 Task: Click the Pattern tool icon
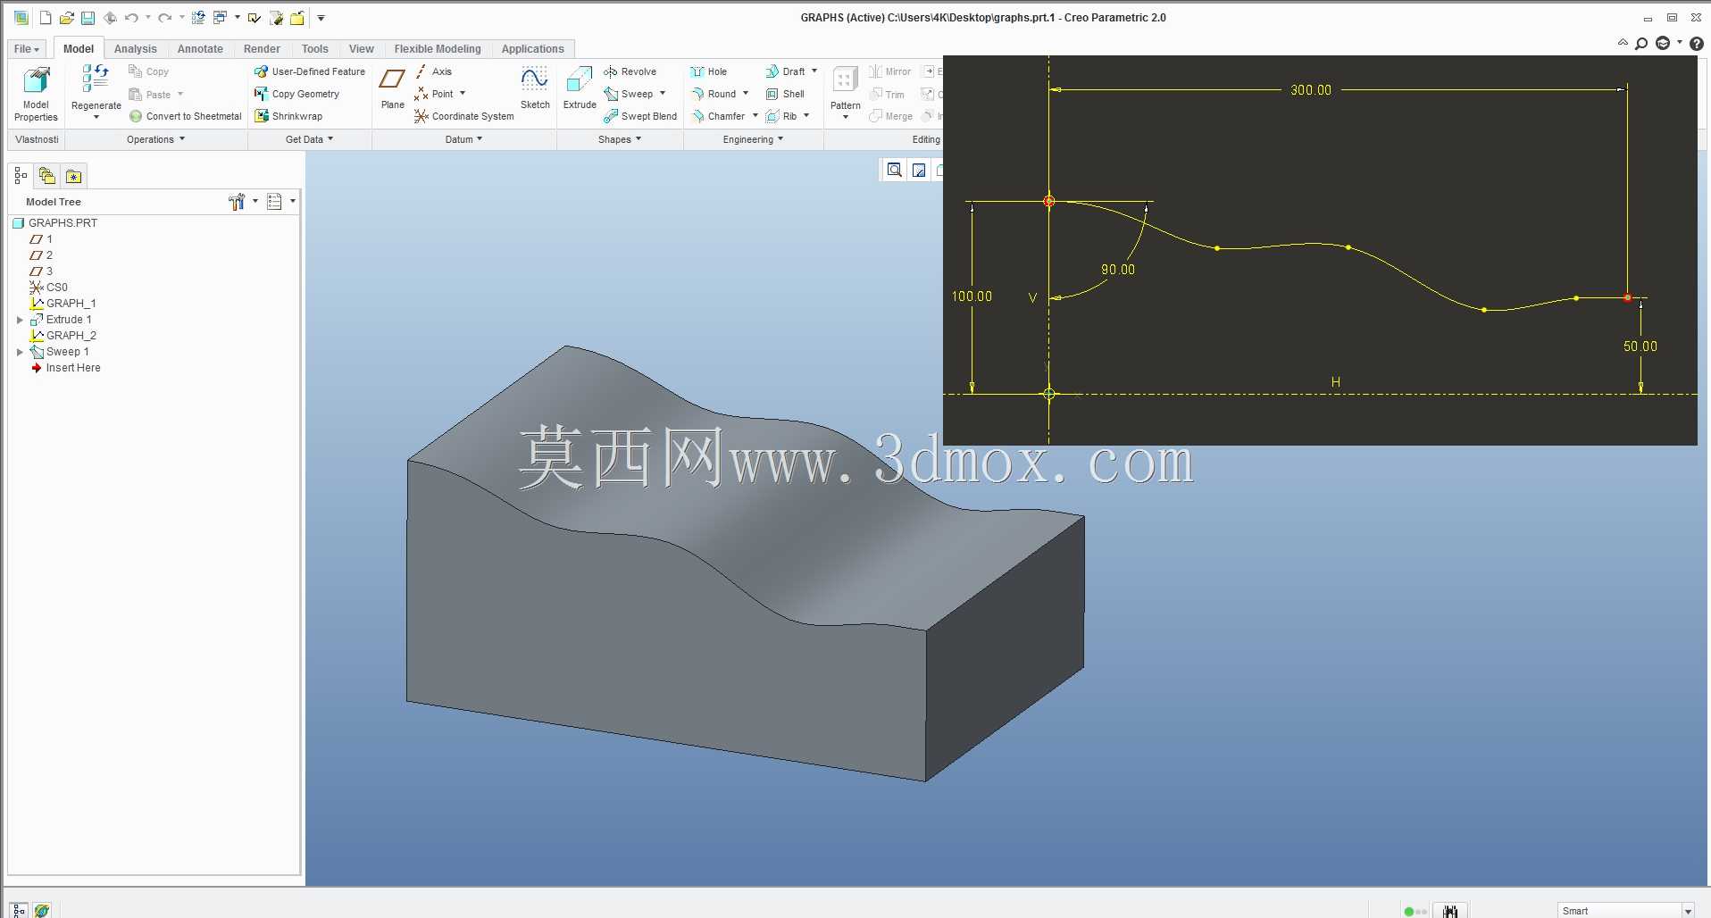click(845, 80)
